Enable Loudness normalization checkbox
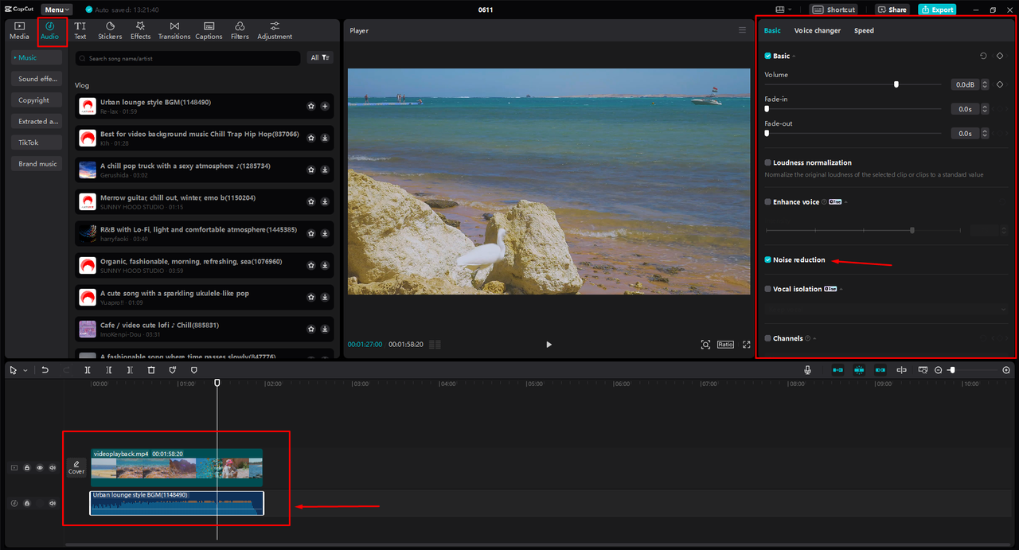The height and width of the screenshot is (550, 1019). [768, 162]
